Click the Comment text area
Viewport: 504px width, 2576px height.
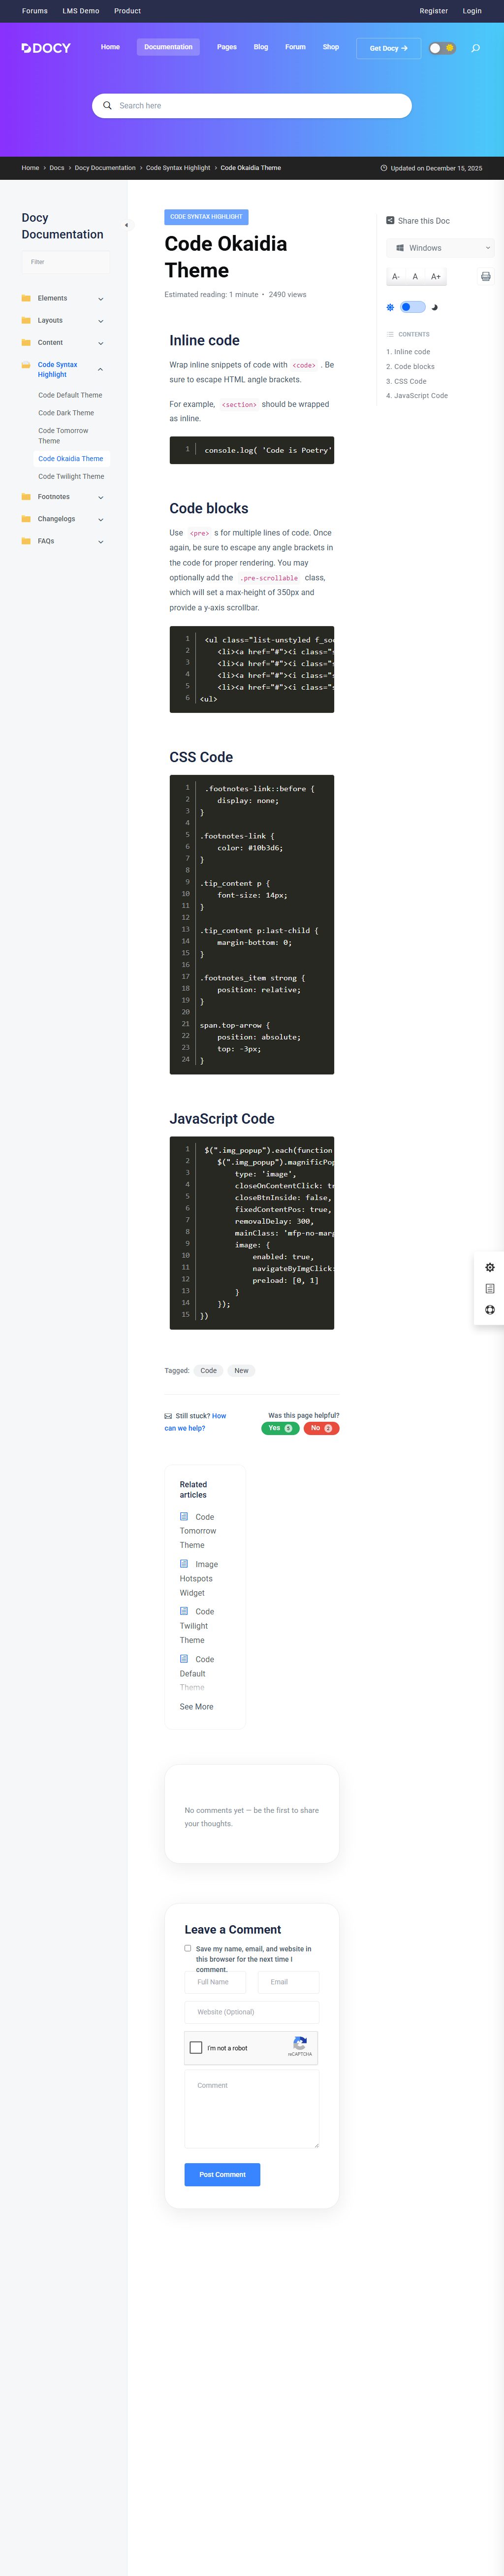(252, 2108)
